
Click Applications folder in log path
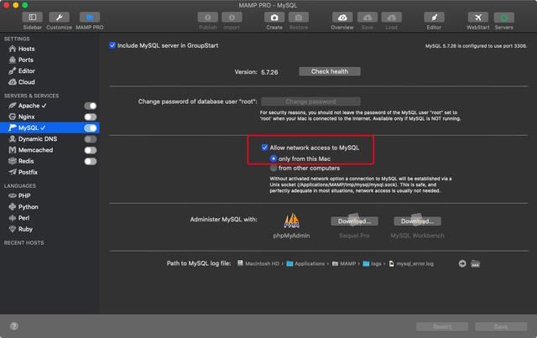coord(305,263)
